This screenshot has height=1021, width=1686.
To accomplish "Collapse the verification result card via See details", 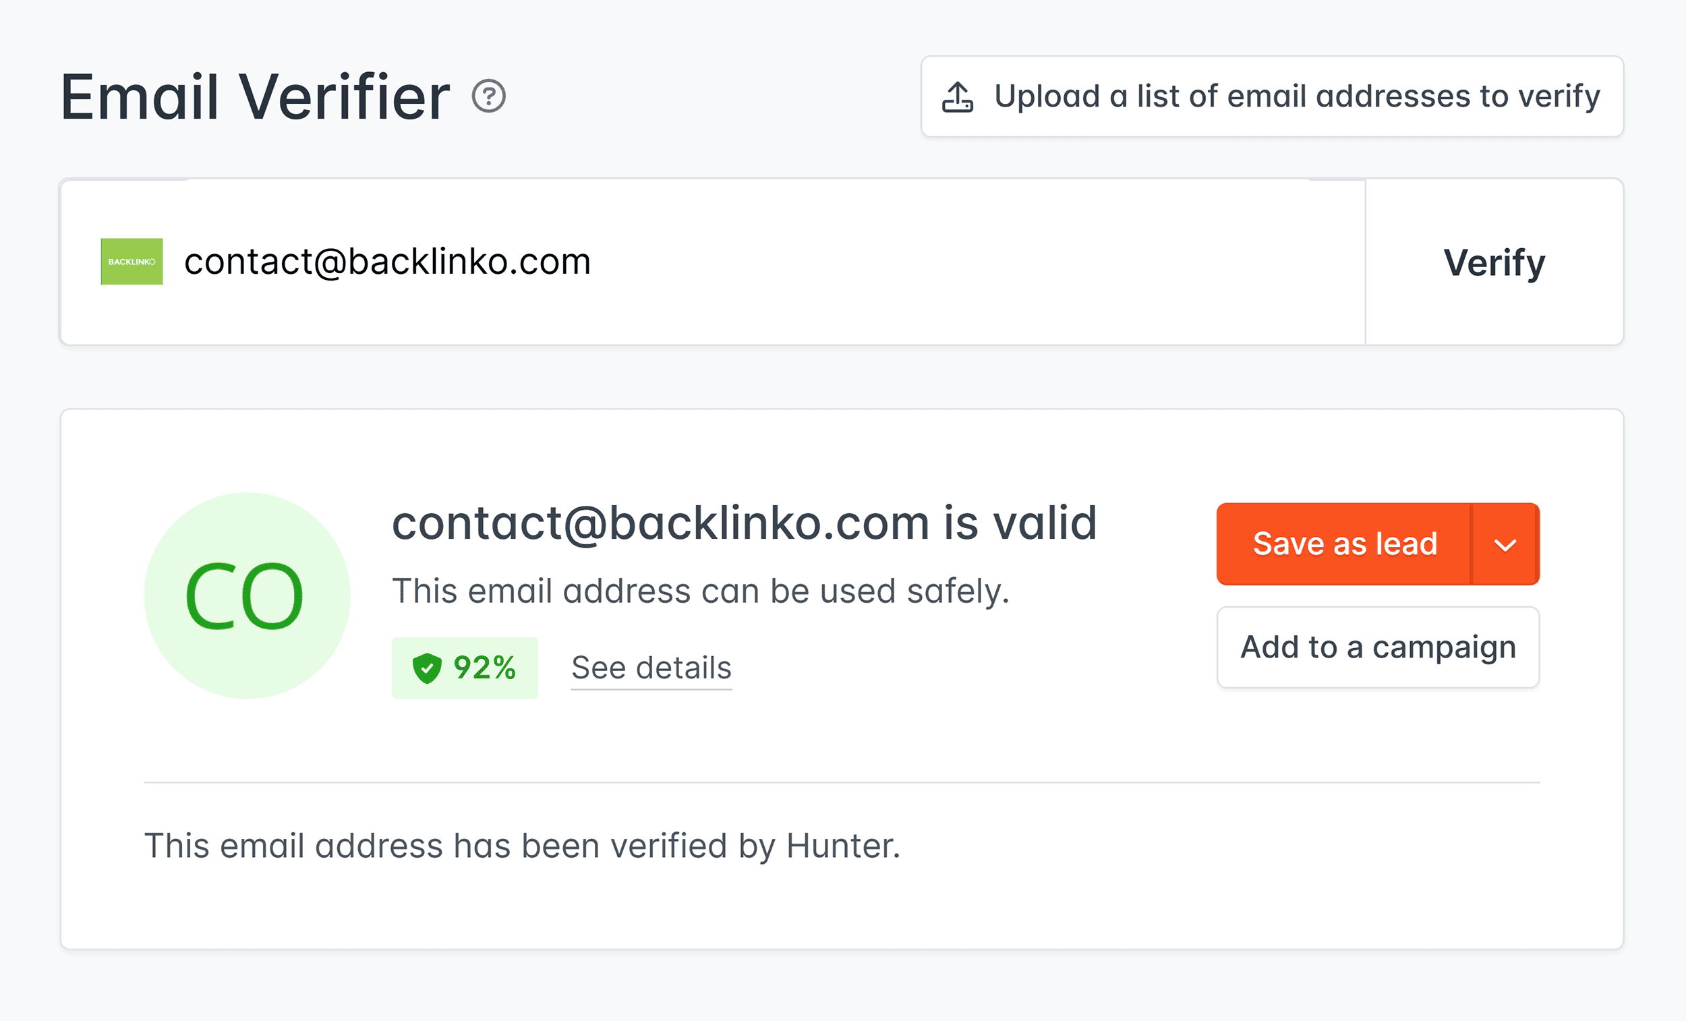I will click(650, 667).
